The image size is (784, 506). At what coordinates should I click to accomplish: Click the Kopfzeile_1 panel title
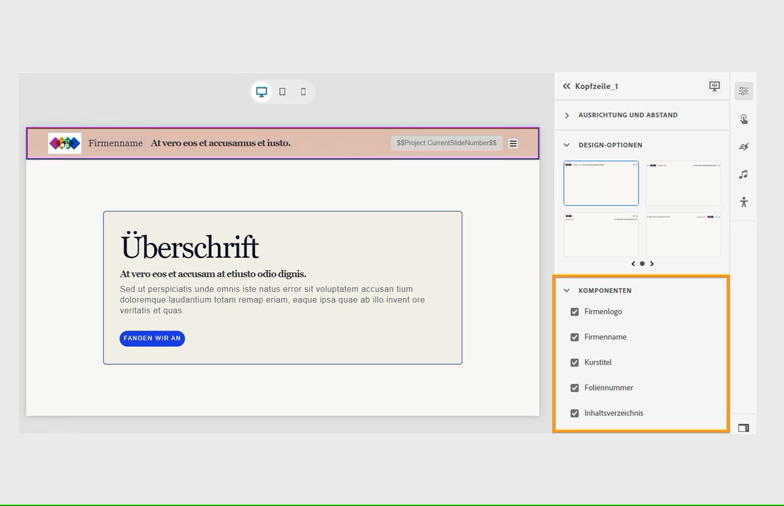[x=596, y=86]
